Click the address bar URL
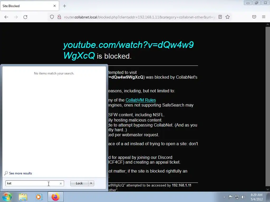This screenshot has width=270, height=202. pos(139,17)
